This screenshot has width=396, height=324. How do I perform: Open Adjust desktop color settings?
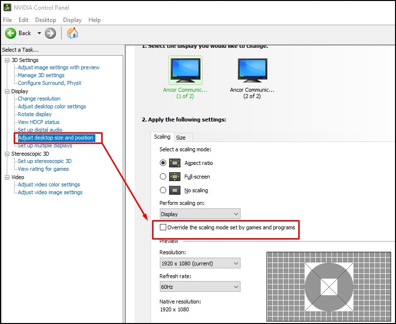pyautogui.click(x=51, y=106)
